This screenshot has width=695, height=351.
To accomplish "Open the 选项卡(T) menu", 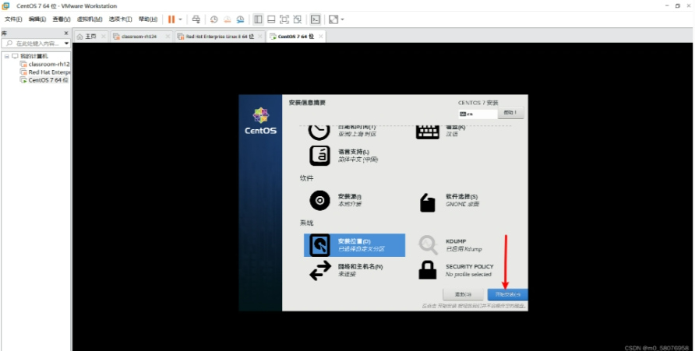I will click(x=121, y=19).
